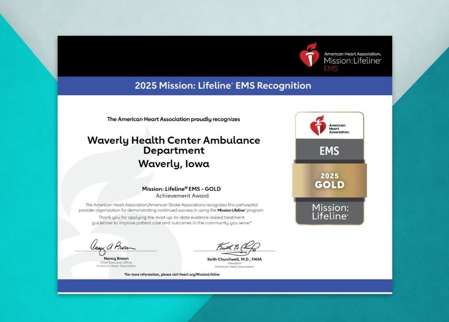The height and width of the screenshot is (322, 449).
Task: Click the 'President' title under Keith Churchwell
Action: 235,263
